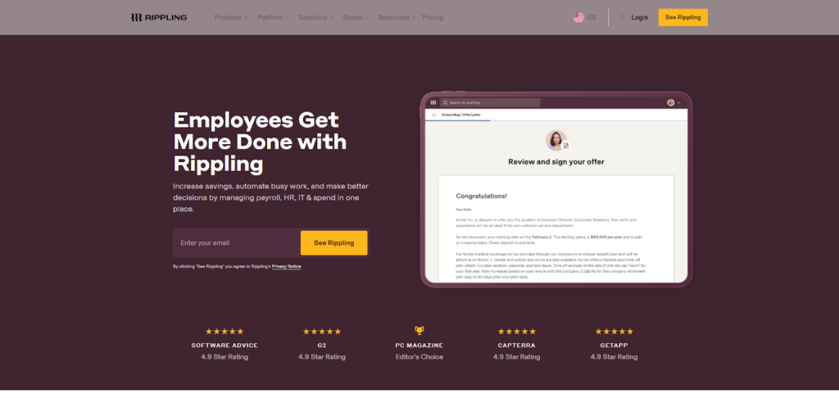Screen dimensions: 839x398
Task: Go to the Pricing page
Action: pos(433,17)
